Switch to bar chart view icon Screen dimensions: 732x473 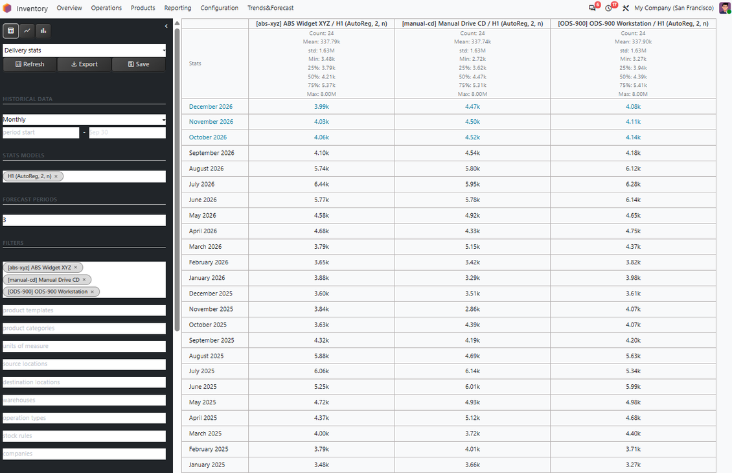(x=43, y=31)
